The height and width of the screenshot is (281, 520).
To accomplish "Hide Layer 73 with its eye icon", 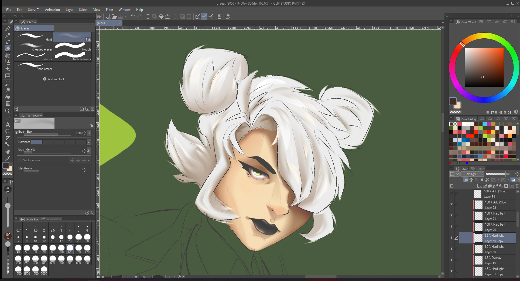I will point(451,205).
